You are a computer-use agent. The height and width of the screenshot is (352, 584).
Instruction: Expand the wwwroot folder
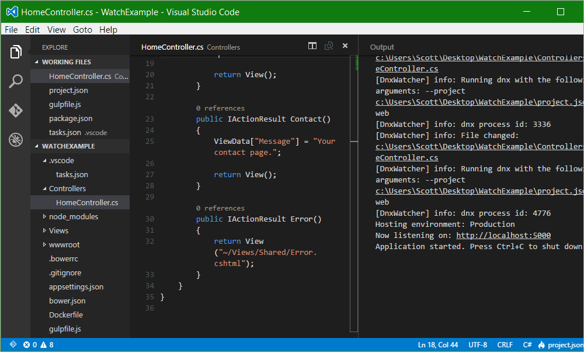[x=44, y=244]
